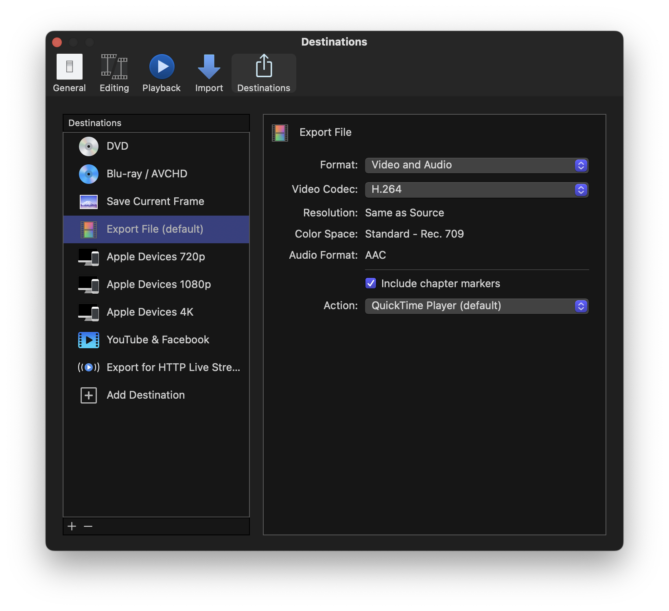This screenshot has width=669, height=611.
Task: Open the Video Codec H.264 dropdown
Action: [477, 190]
